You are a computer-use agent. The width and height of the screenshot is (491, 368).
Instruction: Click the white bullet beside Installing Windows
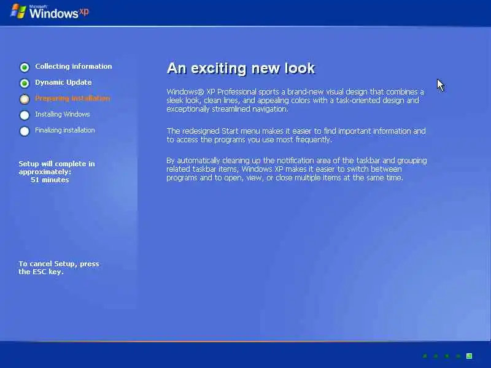point(25,115)
